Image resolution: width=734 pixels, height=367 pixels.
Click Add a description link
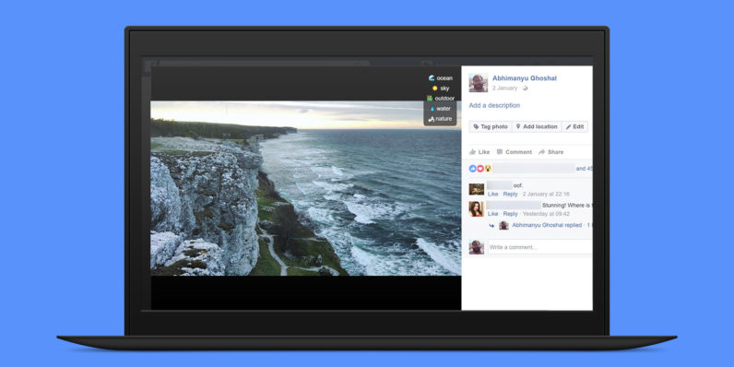pos(494,105)
